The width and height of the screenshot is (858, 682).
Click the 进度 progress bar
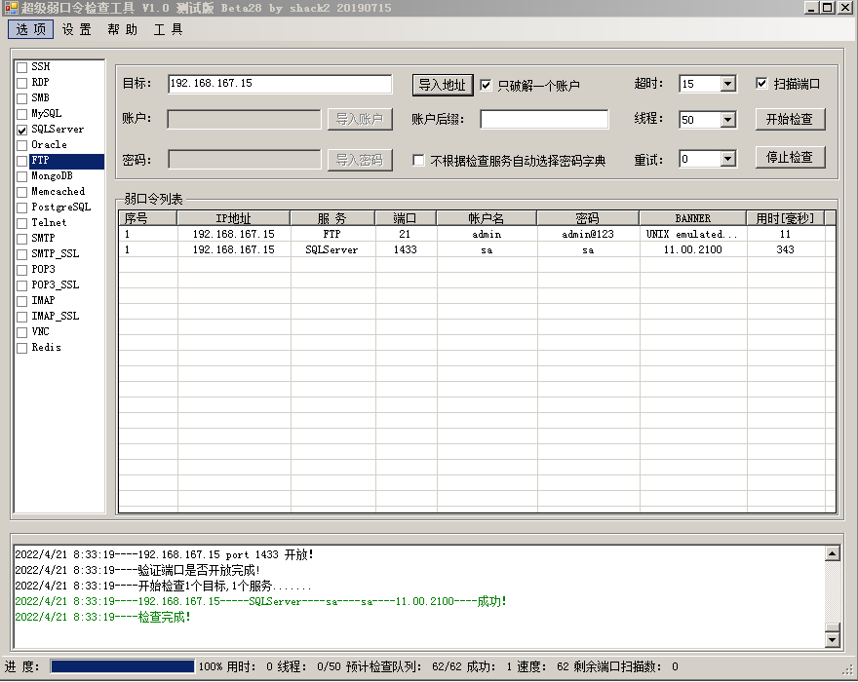(123, 666)
